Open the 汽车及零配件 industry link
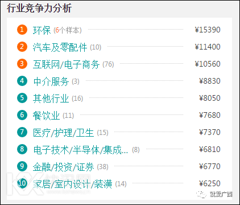Viewport: 240px width, 205px height. pos(60,47)
